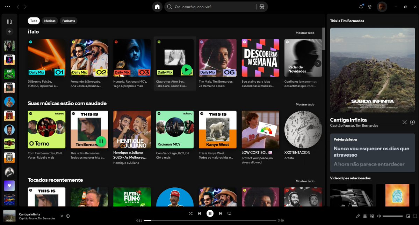The image size is (419, 225).
Task: Open friend activity icon
Action: 370,7
